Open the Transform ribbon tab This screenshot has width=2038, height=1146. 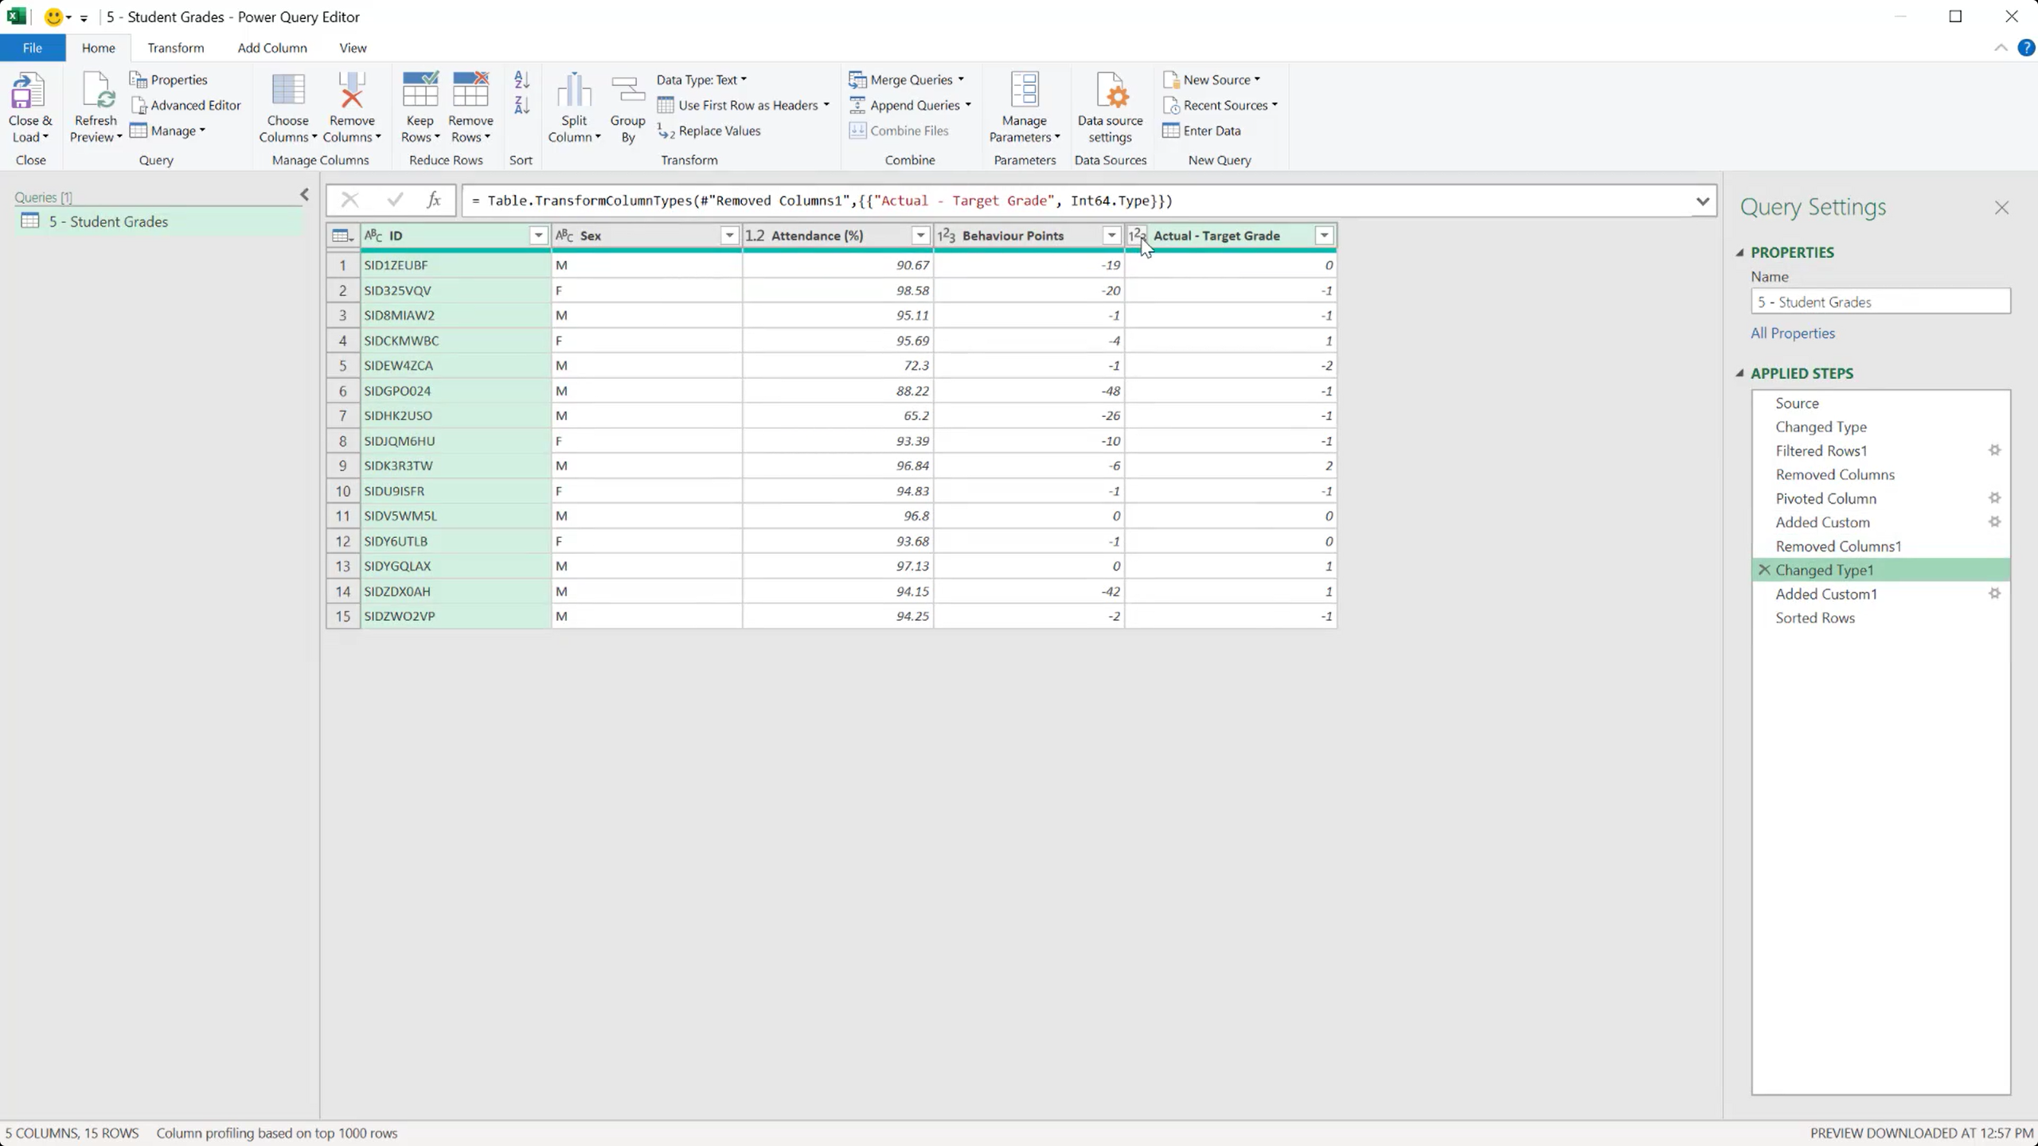[x=175, y=48]
